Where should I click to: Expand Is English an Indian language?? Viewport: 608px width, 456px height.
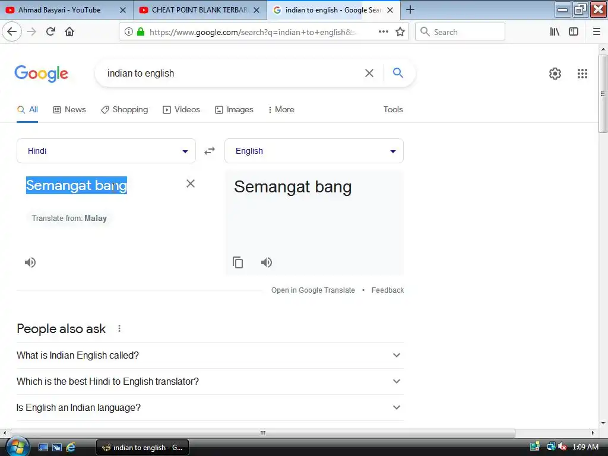pyautogui.click(x=210, y=407)
